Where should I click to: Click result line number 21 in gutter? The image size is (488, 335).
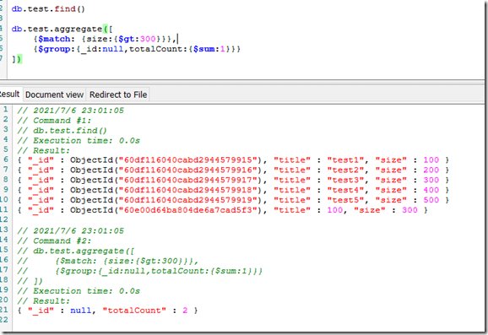tap(3, 310)
